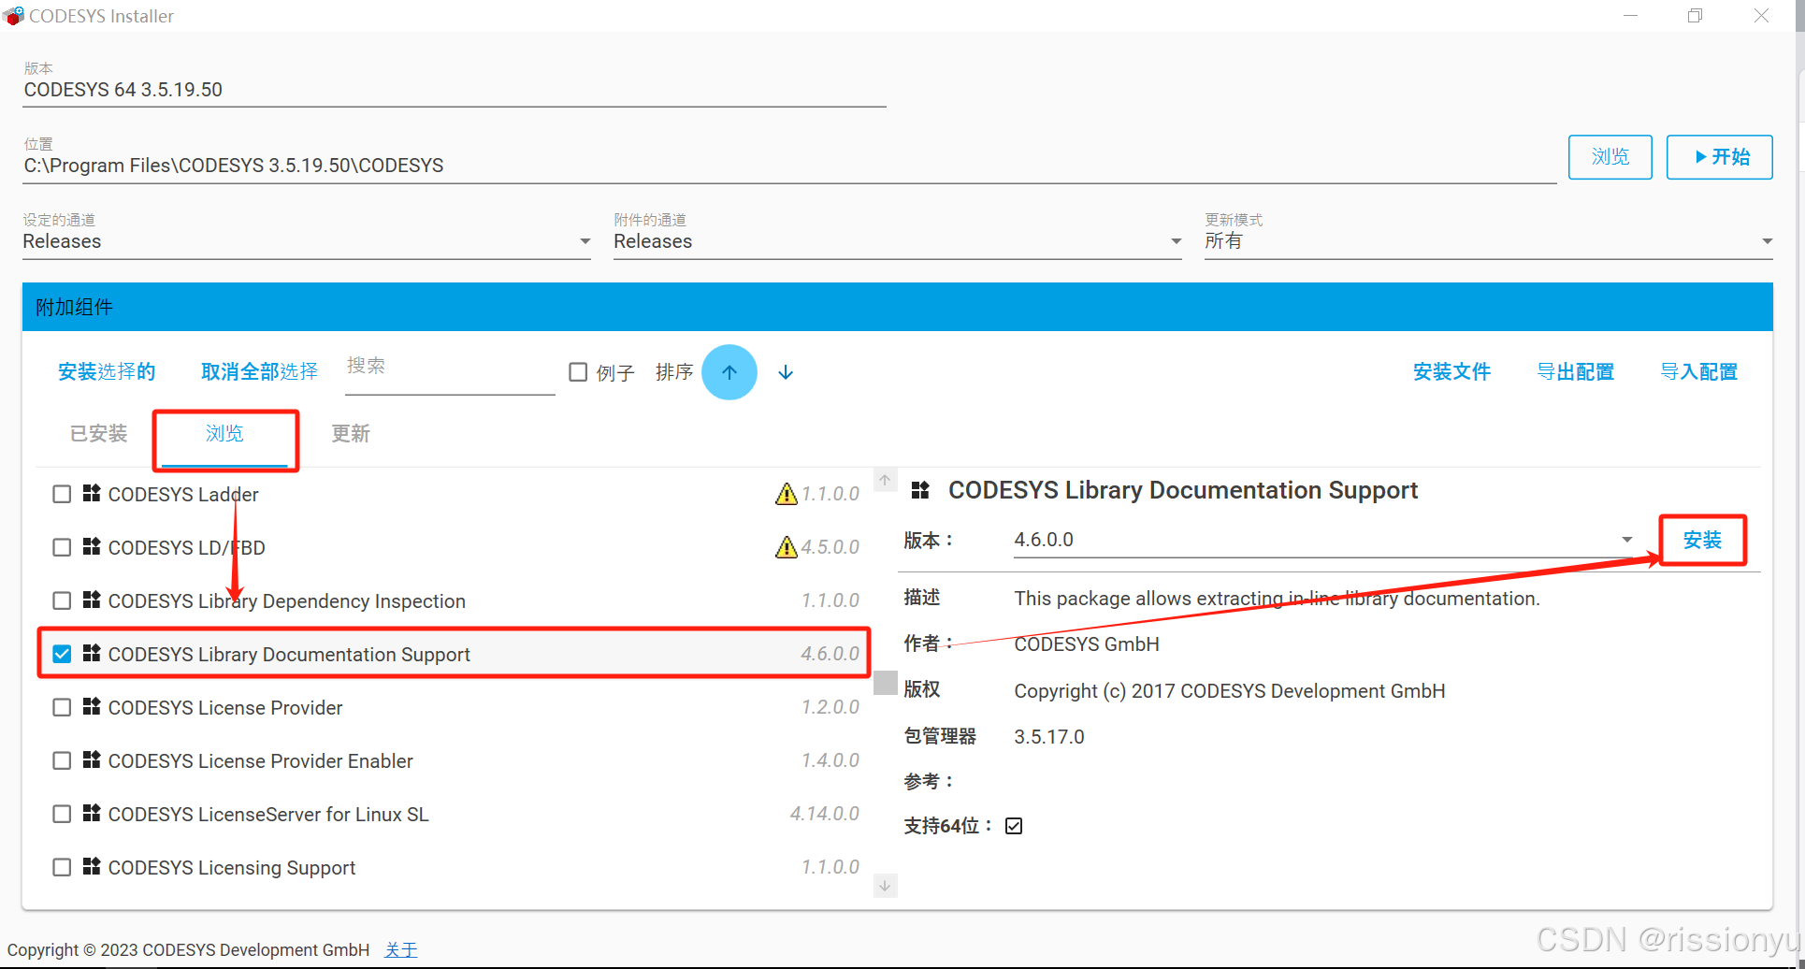The width and height of the screenshot is (1805, 969).
Task: Open the 关于 link at the bottom
Action: coord(400,948)
